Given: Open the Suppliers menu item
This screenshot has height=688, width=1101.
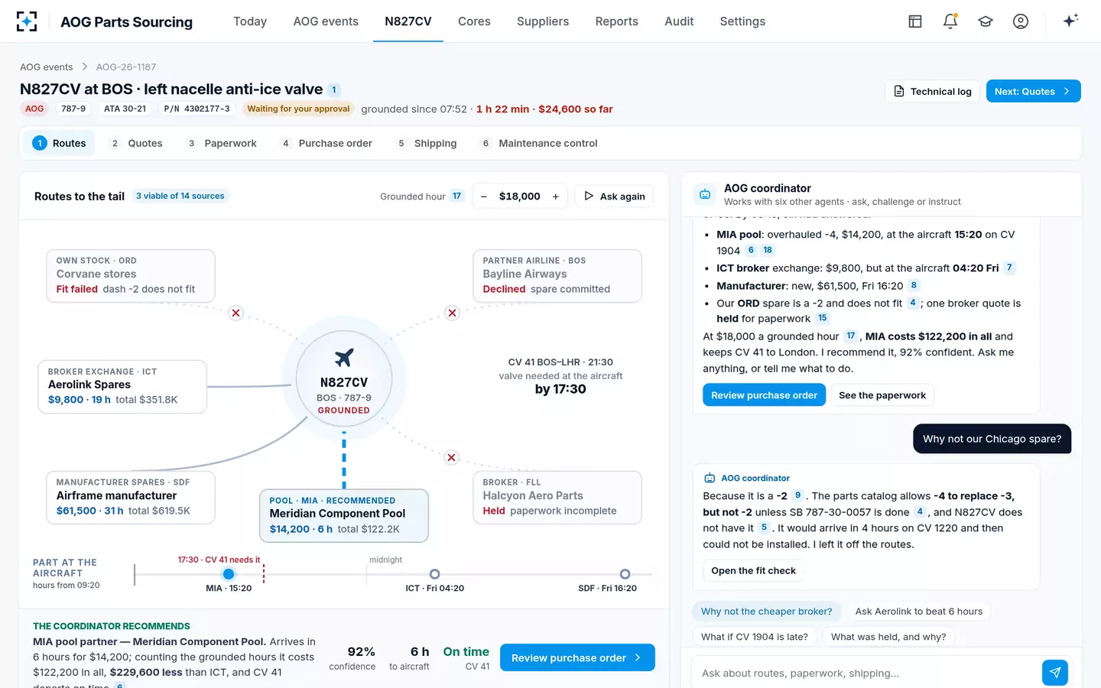Looking at the screenshot, I should pyautogui.click(x=543, y=21).
